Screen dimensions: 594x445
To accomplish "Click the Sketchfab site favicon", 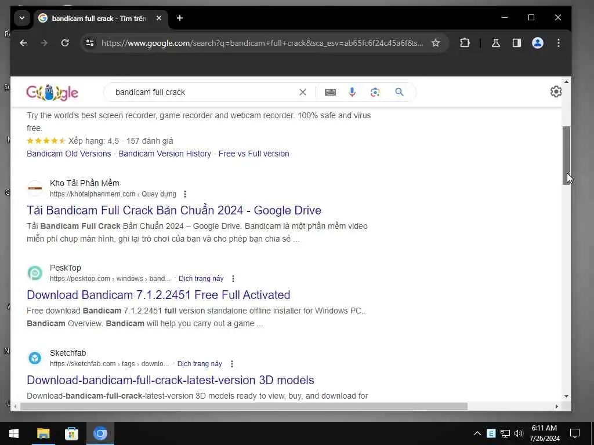I will 35,358.
